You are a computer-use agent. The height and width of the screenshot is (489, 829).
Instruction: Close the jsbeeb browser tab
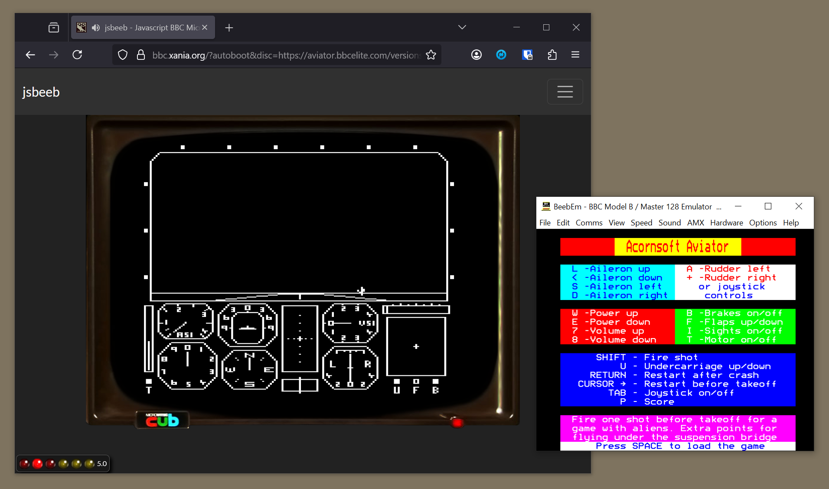[205, 27]
